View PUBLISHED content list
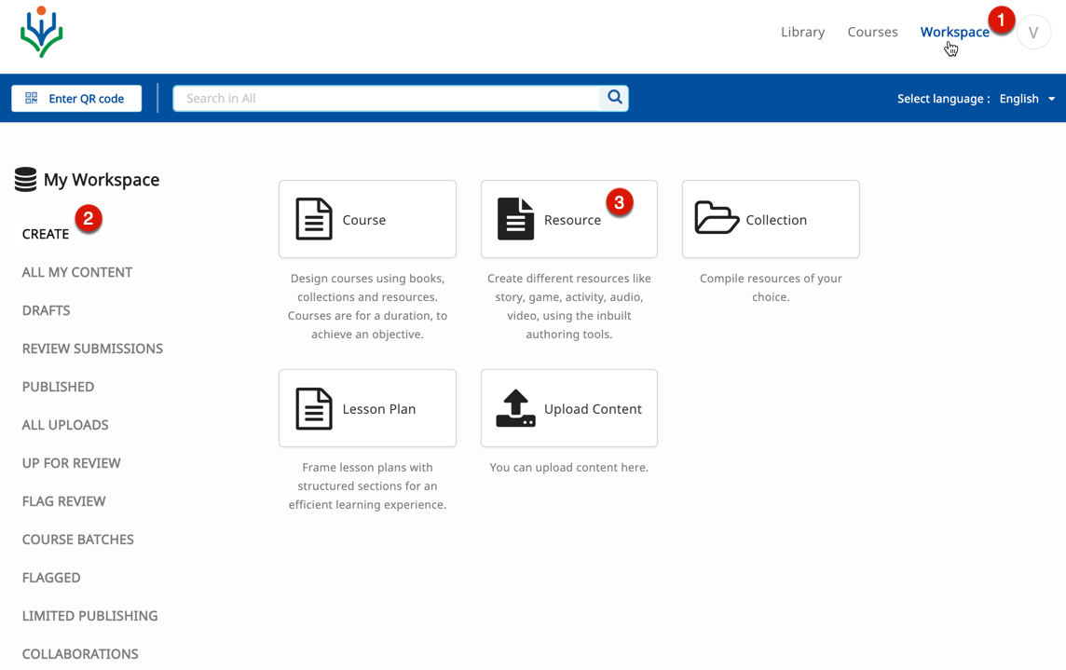The height and width of the screenshot is (670, 1066). (58, 387)
